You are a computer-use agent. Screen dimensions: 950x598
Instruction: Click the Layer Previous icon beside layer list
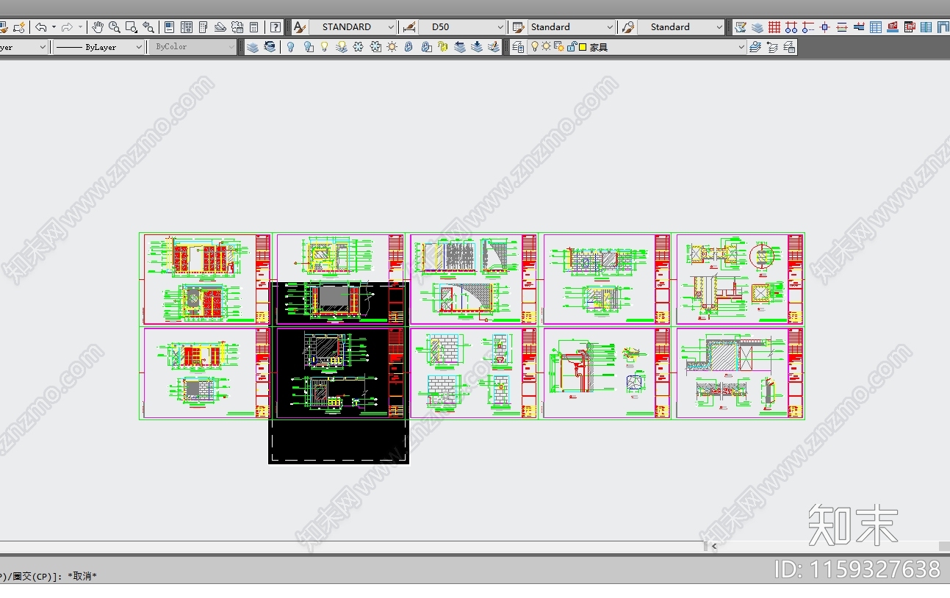[772, 47]
